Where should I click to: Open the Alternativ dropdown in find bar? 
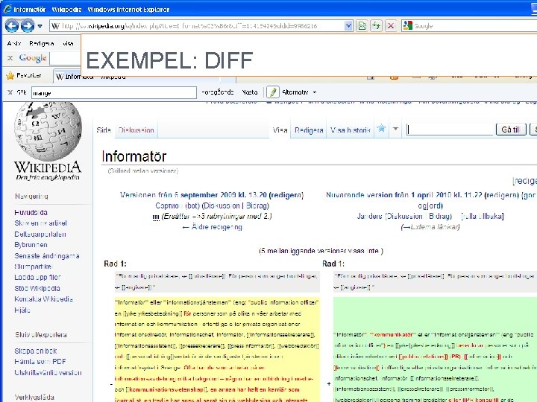coord(299,92)
